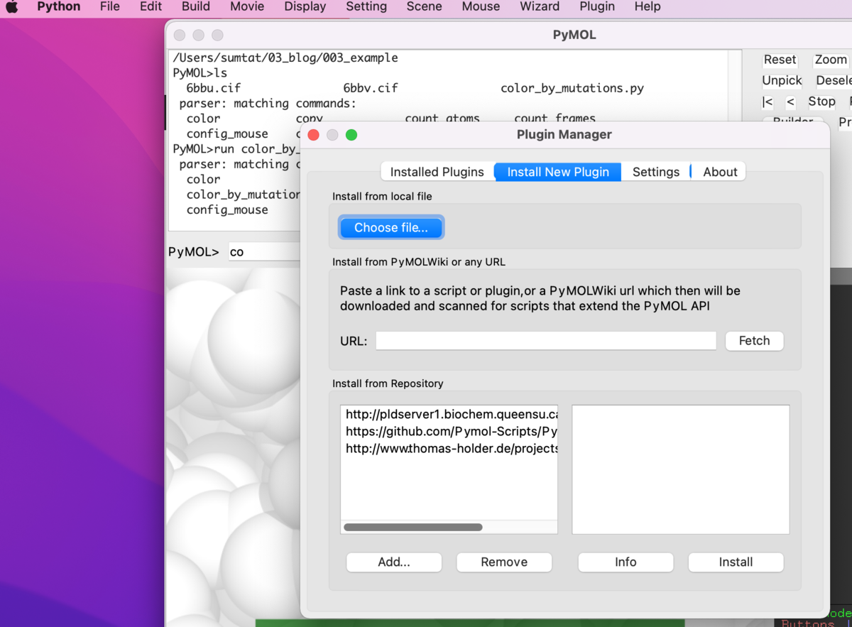This screenshot has height=627, width=852.
Task: Click the 6bbv.cif filename in log
Action: (x=371, y=88)
